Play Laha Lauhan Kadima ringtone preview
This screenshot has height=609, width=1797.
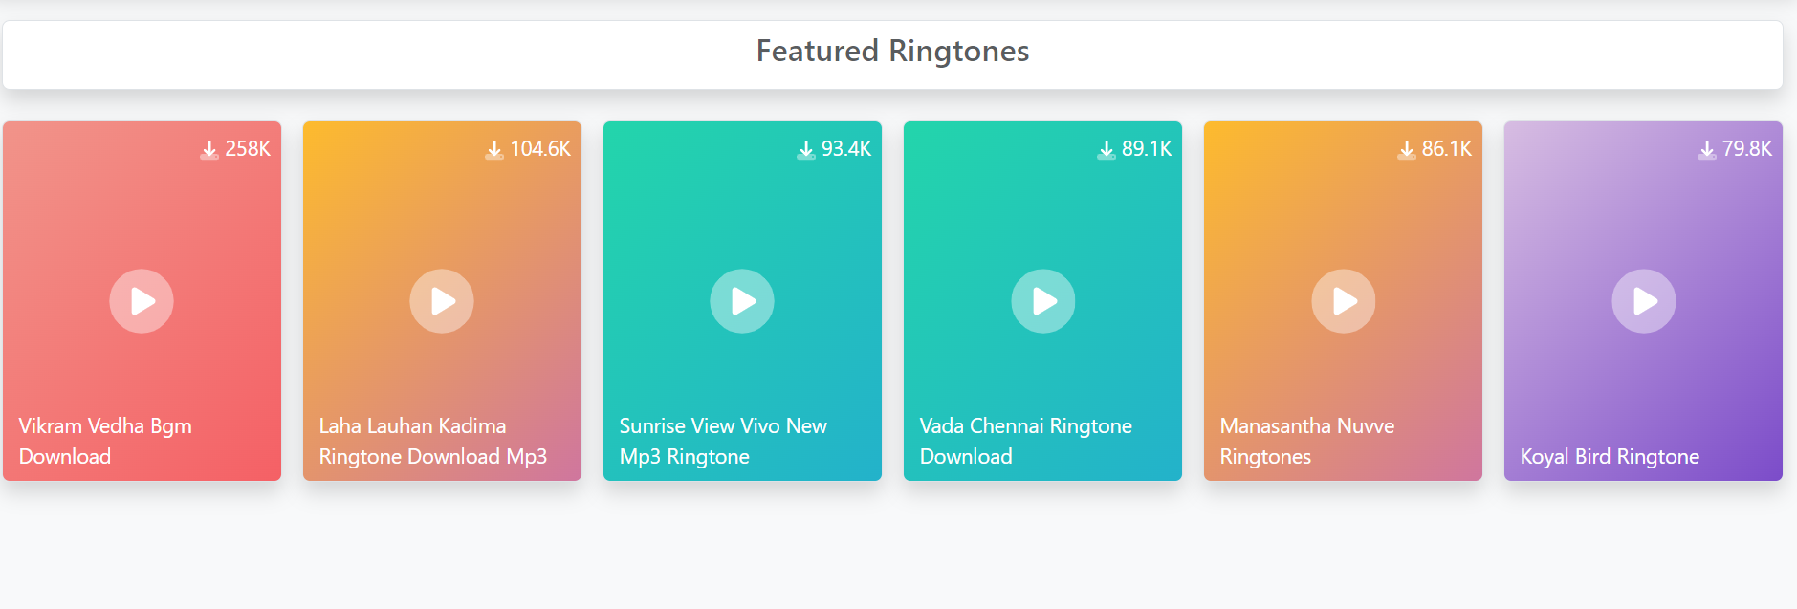pos(442,301)
